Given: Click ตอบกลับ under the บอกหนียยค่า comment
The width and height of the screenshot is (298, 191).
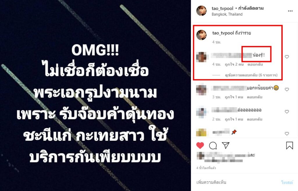Looking at the screenshot, I should pyautogui.click(x=254, y=97).
